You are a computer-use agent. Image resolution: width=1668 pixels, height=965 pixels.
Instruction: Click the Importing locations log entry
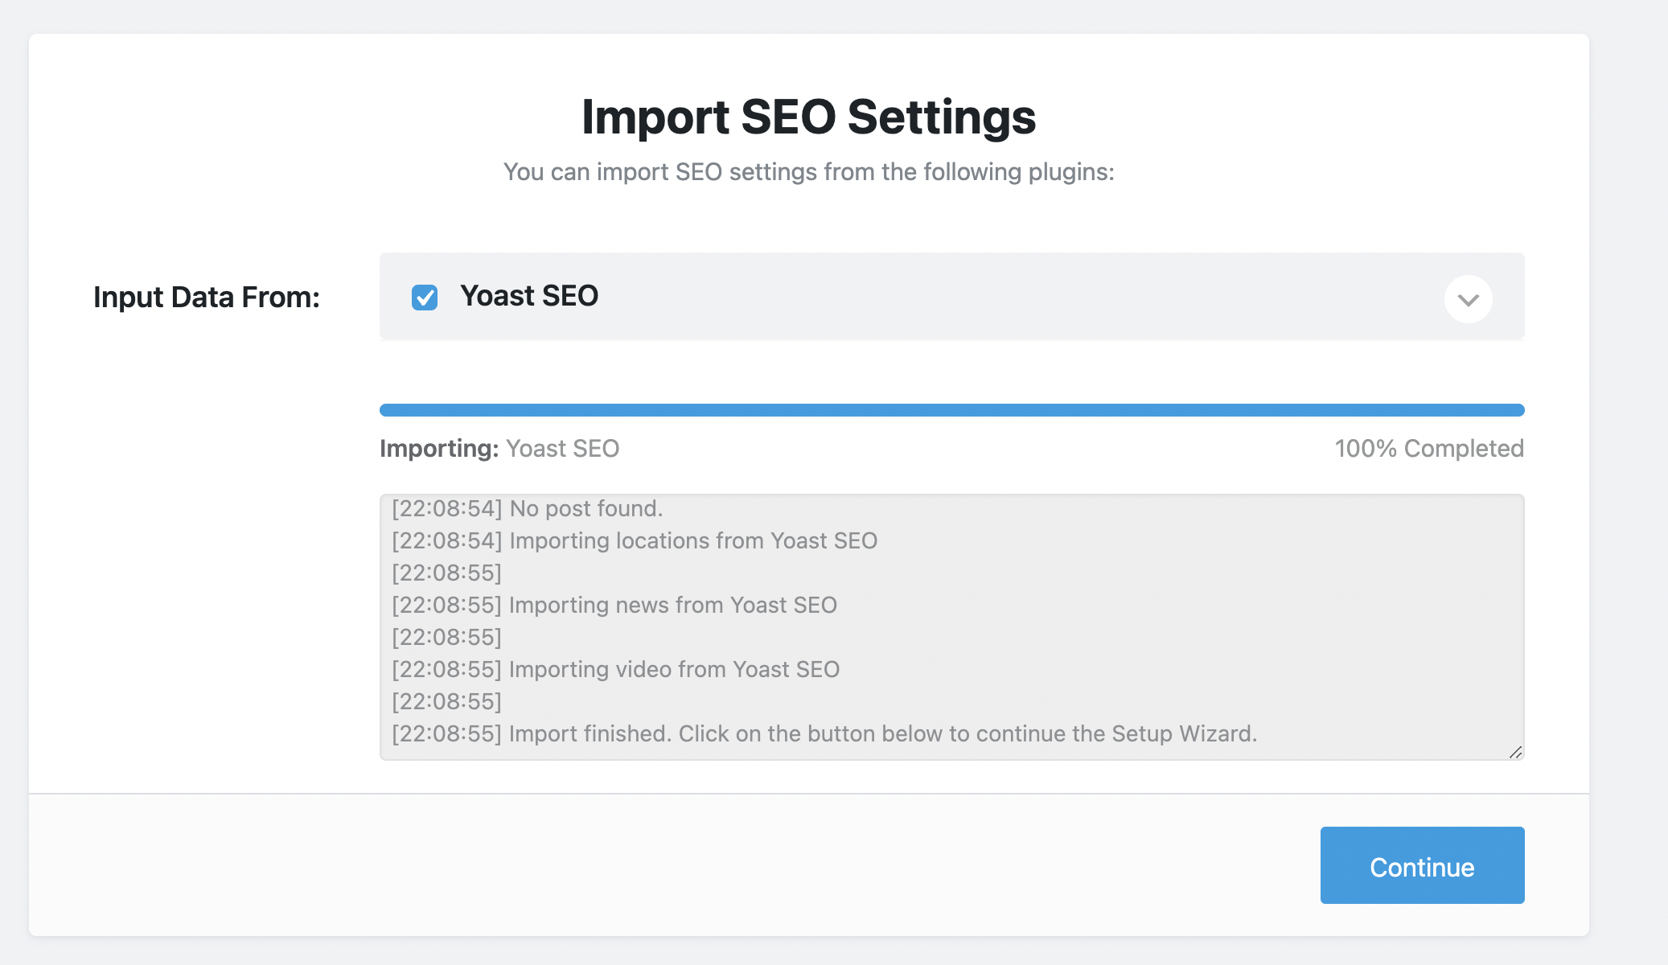tap(635, 540)
